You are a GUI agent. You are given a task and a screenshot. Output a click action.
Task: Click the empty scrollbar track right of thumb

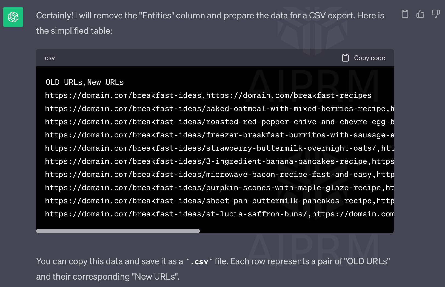point(297,231)
